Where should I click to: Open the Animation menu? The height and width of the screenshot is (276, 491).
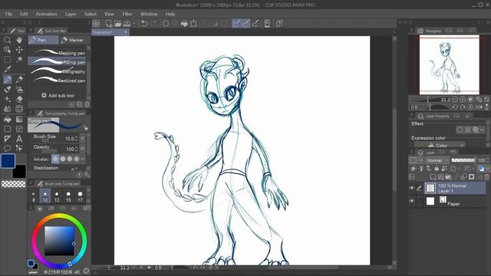coord(46,14)
